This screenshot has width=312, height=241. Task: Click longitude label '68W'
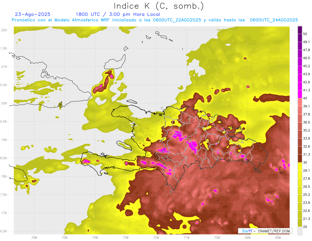[x=278, y=238]
